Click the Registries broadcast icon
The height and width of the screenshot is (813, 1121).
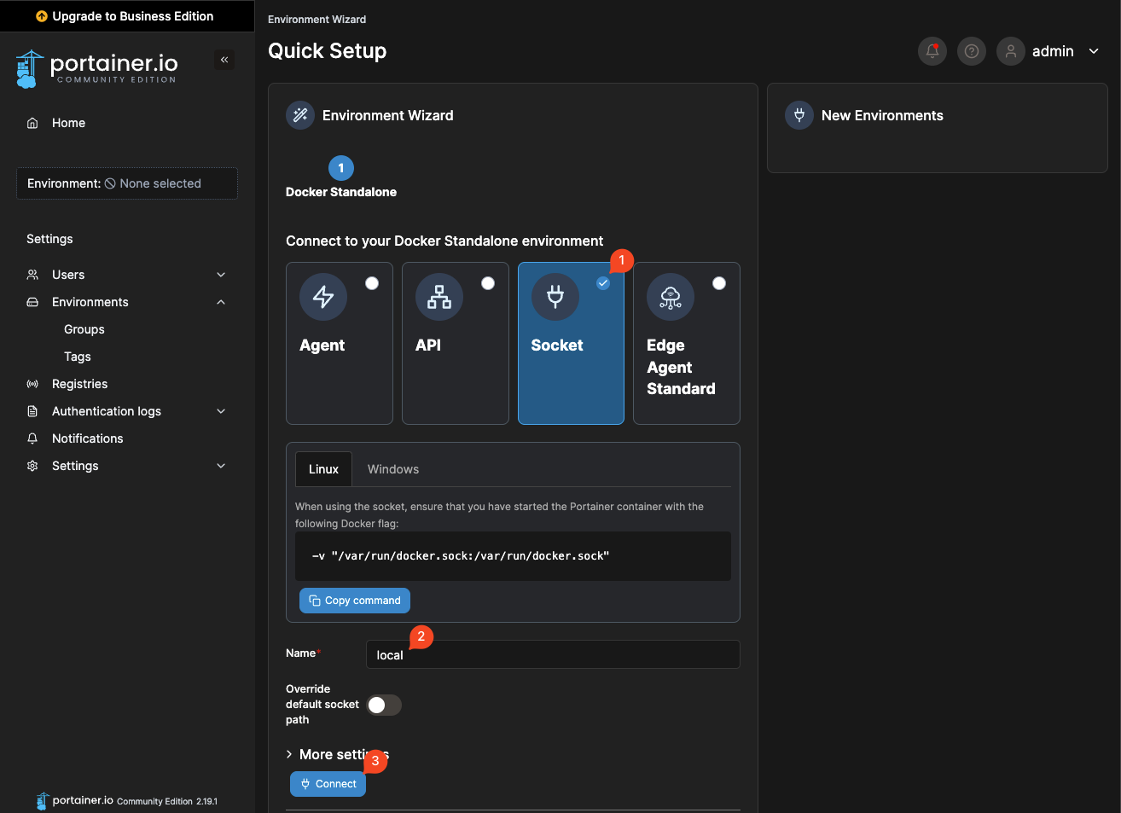pos(32,384)
